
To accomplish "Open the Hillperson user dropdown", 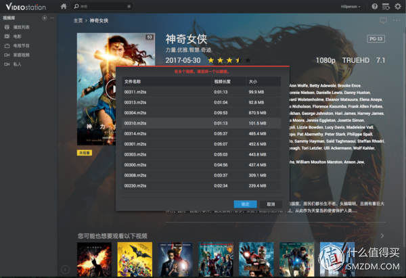I will pyautogui.click(x=351, y=7).
